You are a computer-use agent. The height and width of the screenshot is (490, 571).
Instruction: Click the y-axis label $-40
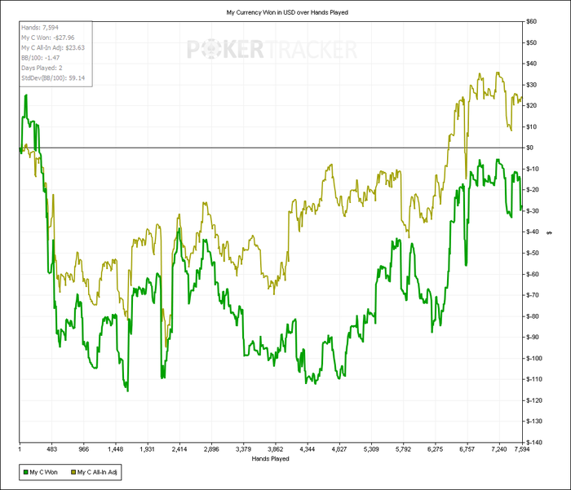click(533, 232)
